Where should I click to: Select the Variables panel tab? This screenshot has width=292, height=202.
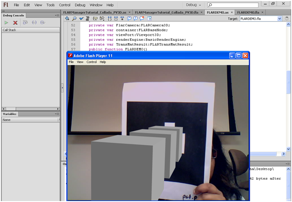pyautogui.click(x=10, y=114)
